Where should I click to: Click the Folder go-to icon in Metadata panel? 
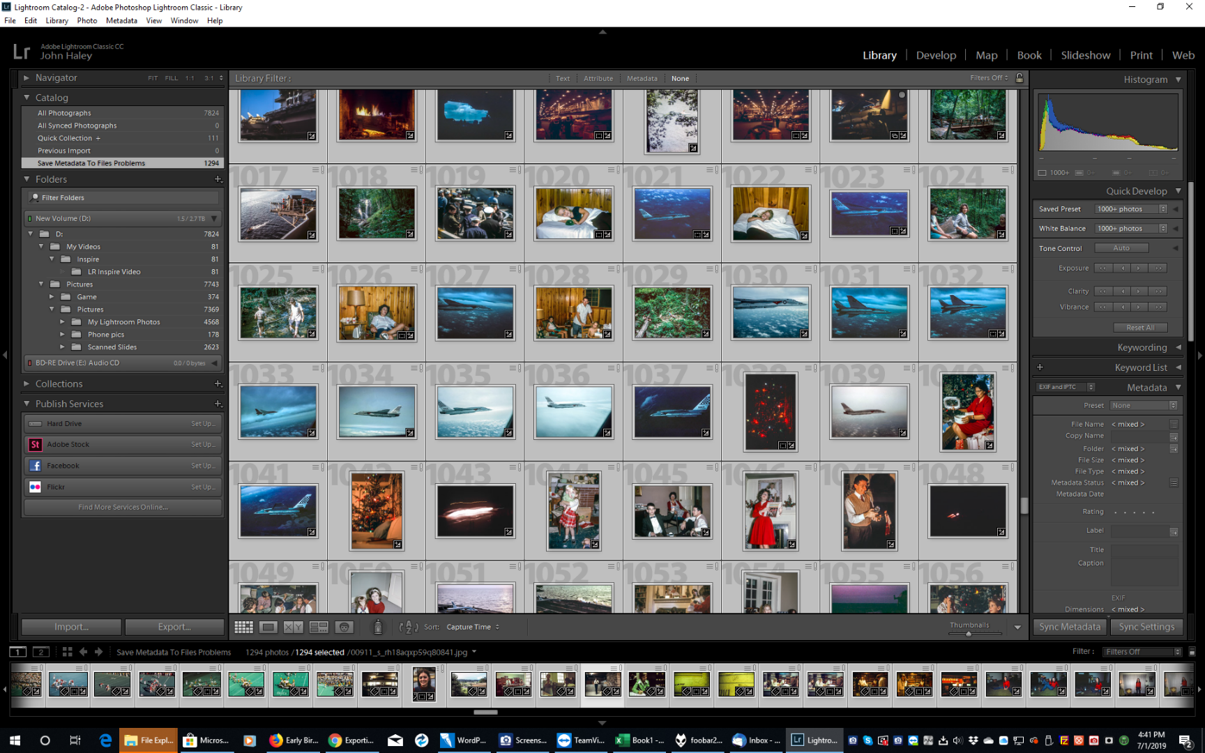(x=1174, y=449)
